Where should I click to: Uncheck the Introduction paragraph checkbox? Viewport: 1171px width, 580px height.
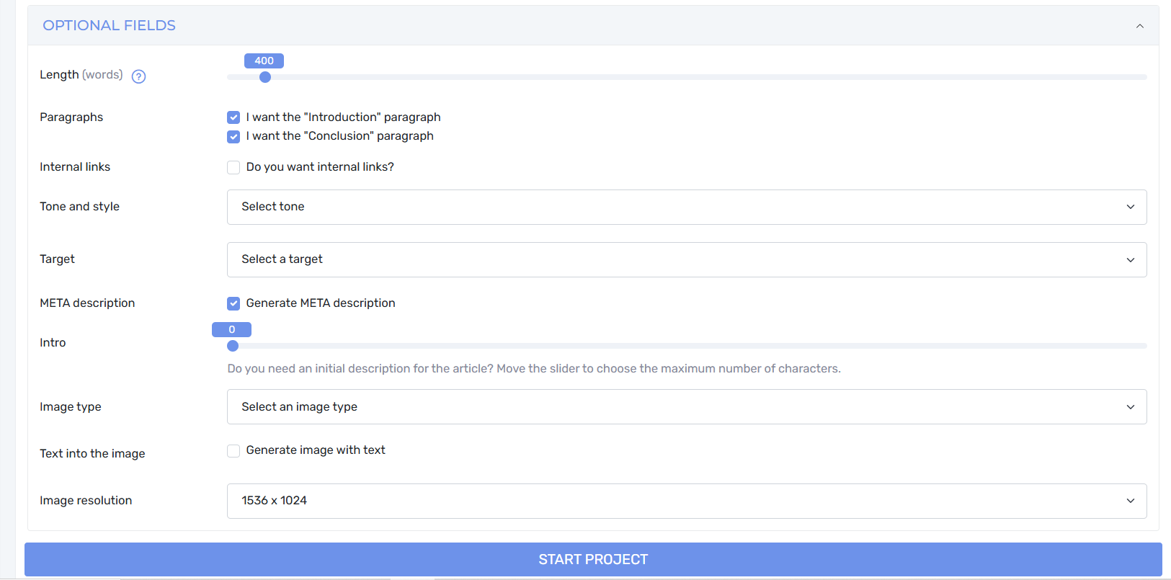(x=233, y=117)
